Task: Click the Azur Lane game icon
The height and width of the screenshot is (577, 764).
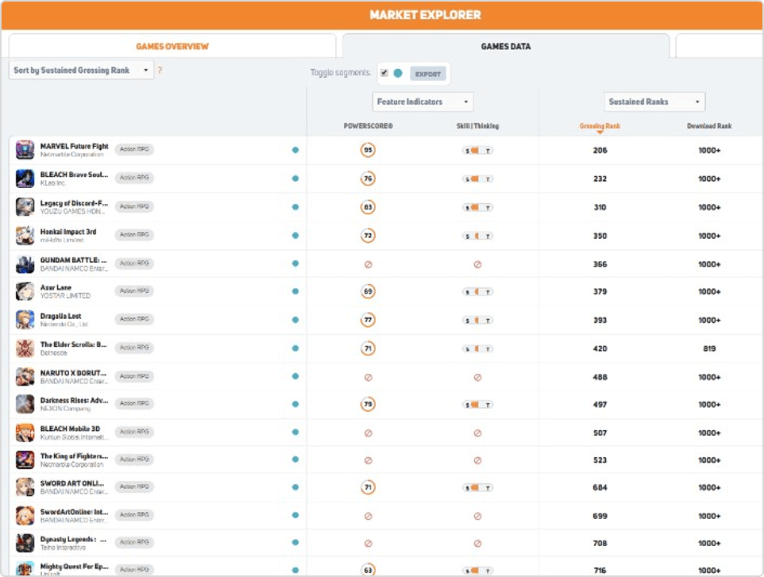Action: pos(25,291)
